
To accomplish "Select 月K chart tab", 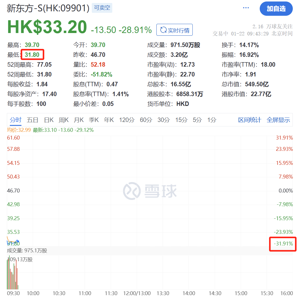I will (79, 120).
